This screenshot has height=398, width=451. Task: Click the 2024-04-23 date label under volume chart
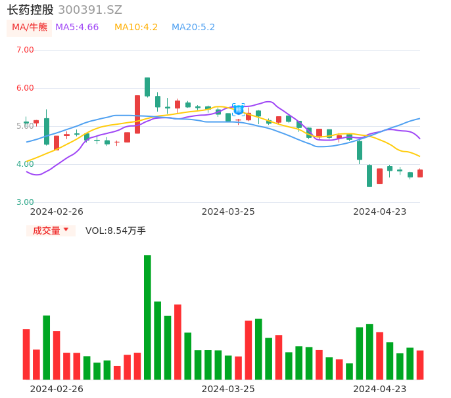click(380, 389)
